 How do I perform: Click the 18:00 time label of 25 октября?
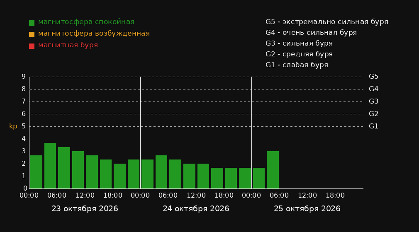tap(335, 196)
